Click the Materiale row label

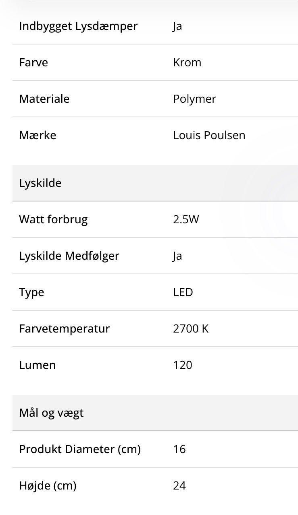tap(44, 99)
